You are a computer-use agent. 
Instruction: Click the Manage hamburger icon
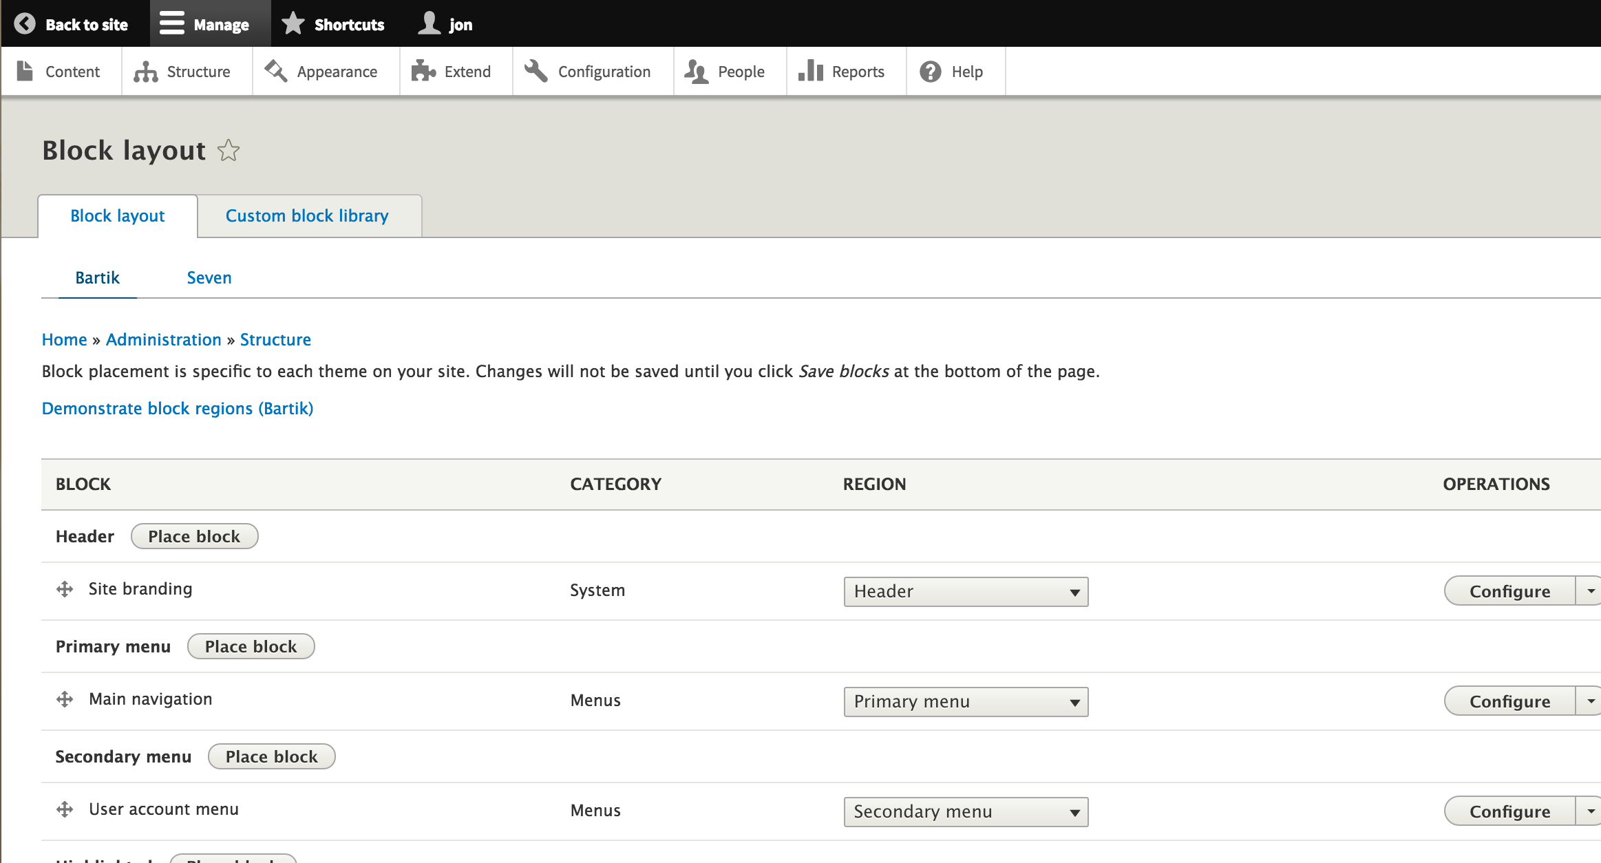[172, 23]
